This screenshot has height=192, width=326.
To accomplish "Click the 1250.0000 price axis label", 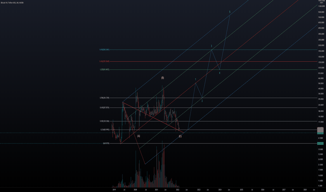I will pos(321,62).
